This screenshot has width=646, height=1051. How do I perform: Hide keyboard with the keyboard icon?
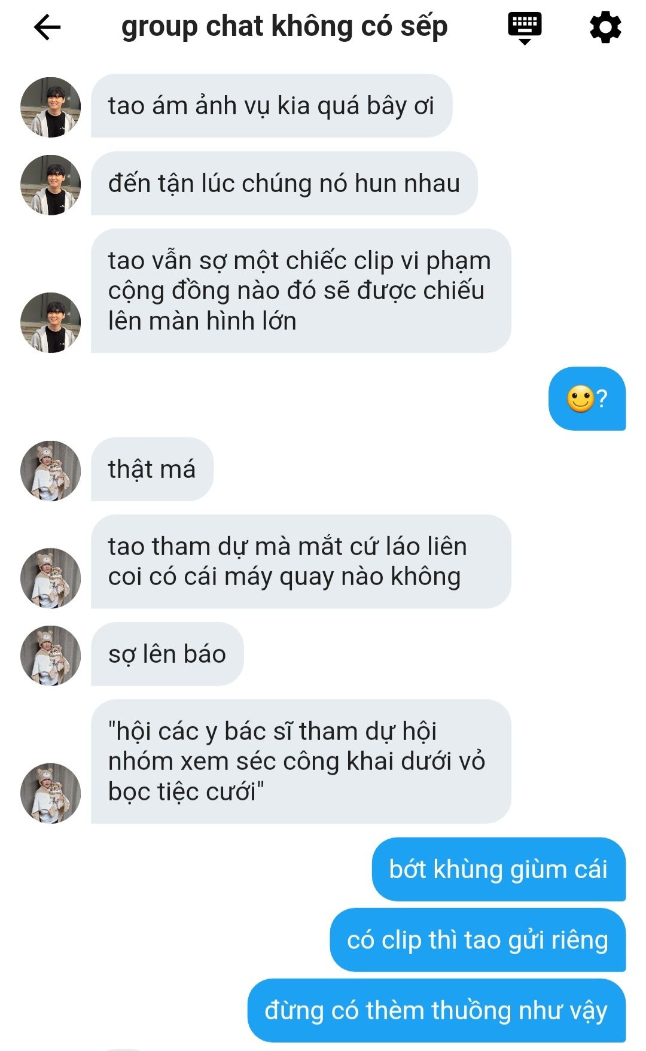525,28
